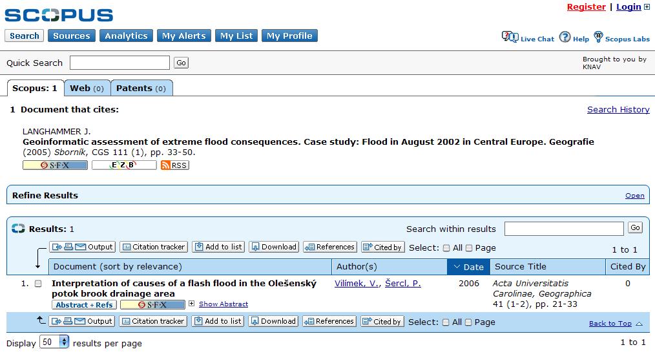The height and width of the screenshot is (356, 655).
Task: Click the SFX button under Langhammer citation
Action: click(55, 165)
